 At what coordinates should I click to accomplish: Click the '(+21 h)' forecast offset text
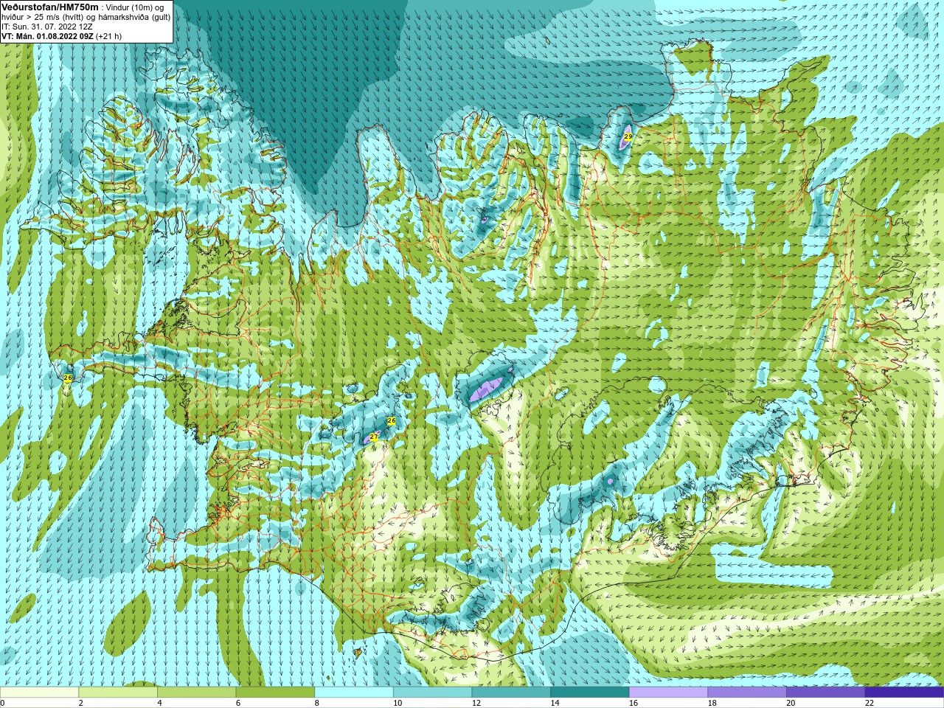click(x=108, y=36)
